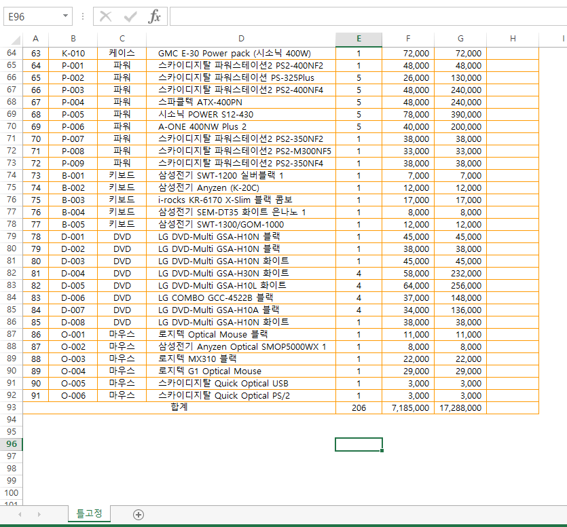Select the 29,000 price cell in column F
This screenshot has width=567, height=527.
[x=408, y=371]
